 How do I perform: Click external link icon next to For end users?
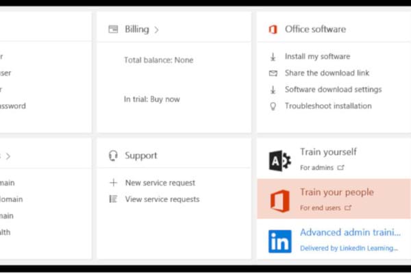tap(348, 208)
